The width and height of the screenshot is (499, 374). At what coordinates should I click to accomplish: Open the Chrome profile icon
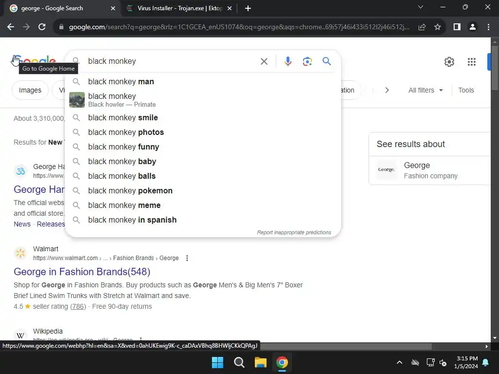click(x=473, y=27)
